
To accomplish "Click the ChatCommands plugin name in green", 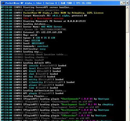I will click(70, 99).
